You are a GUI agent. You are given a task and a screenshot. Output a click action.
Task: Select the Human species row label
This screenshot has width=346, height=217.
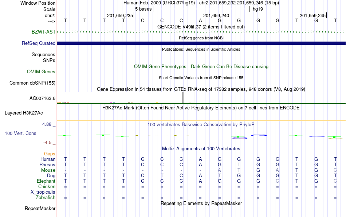point(48,159)
